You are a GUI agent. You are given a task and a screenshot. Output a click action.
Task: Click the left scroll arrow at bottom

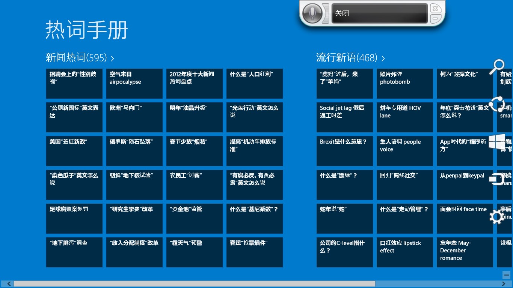coord(8,283)
